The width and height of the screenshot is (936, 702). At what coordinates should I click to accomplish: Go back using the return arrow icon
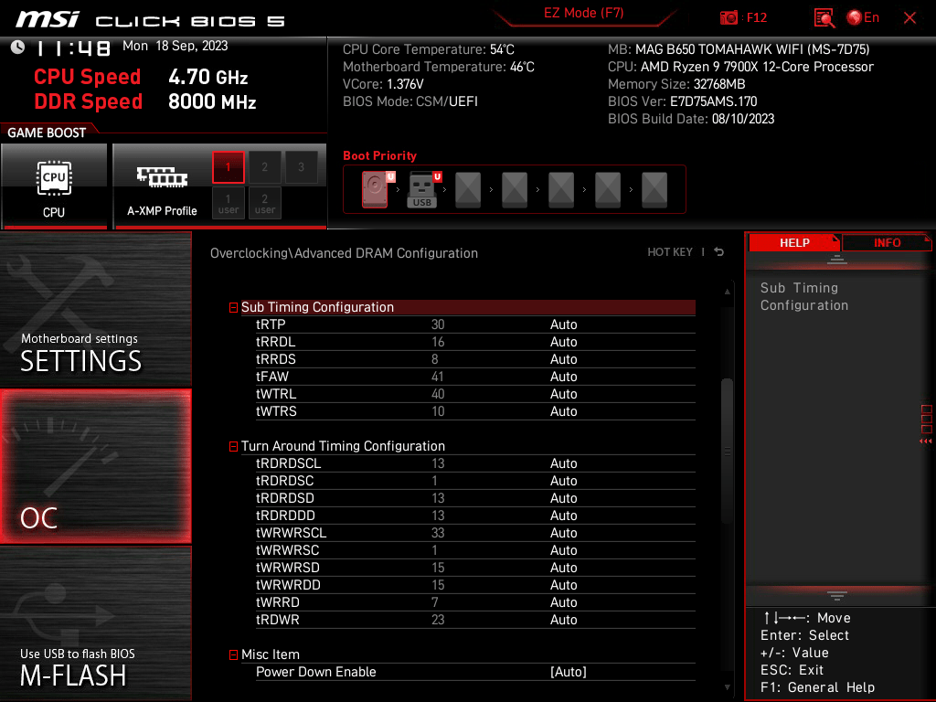pyautogui.click(x=719, y=252)
